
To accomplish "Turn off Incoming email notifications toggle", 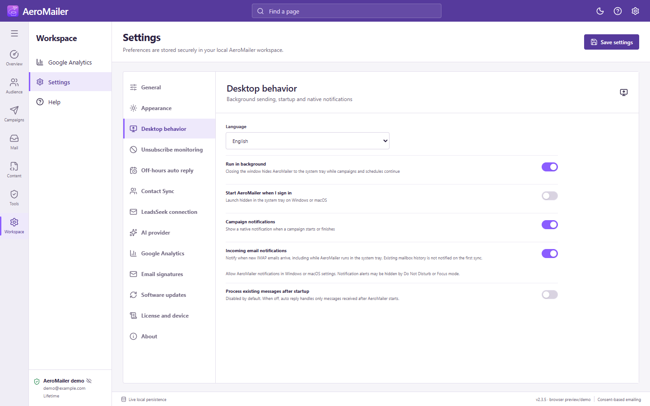I will [550, 254].
